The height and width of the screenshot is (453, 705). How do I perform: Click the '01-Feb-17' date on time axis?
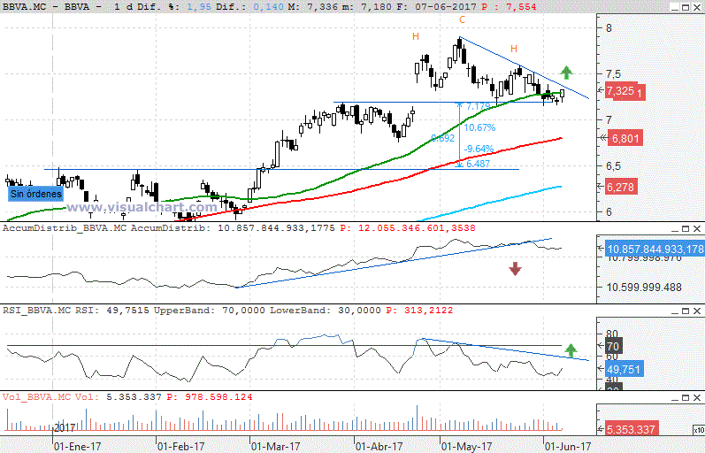pyautogui.click(x=181, y=447)
